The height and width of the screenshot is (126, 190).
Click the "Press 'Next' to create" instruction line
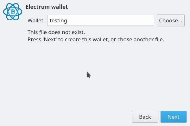pyautogui.click(x=96, y=39)
